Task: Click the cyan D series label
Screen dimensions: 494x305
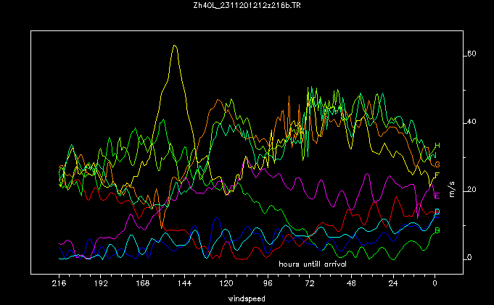Action: [437, 211]
